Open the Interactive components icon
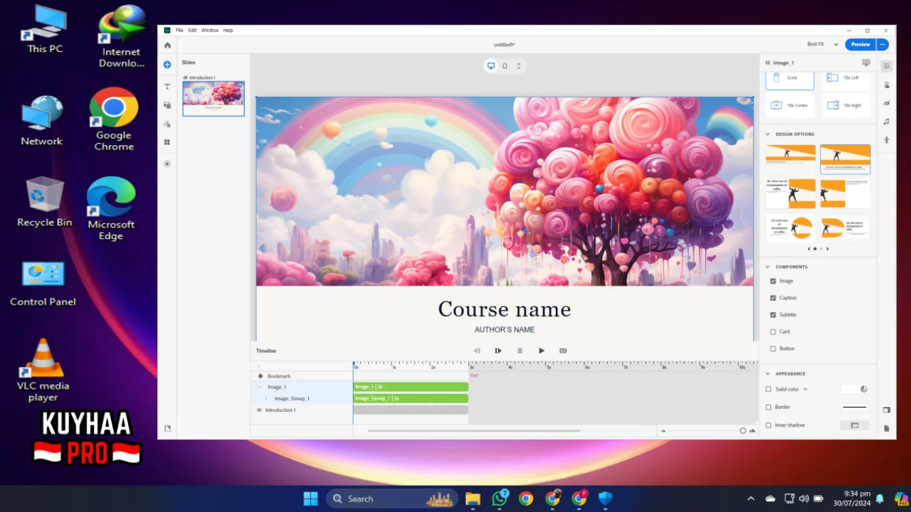Image resolution: width=911 pixels, height=512 pixels. point(167,124)
